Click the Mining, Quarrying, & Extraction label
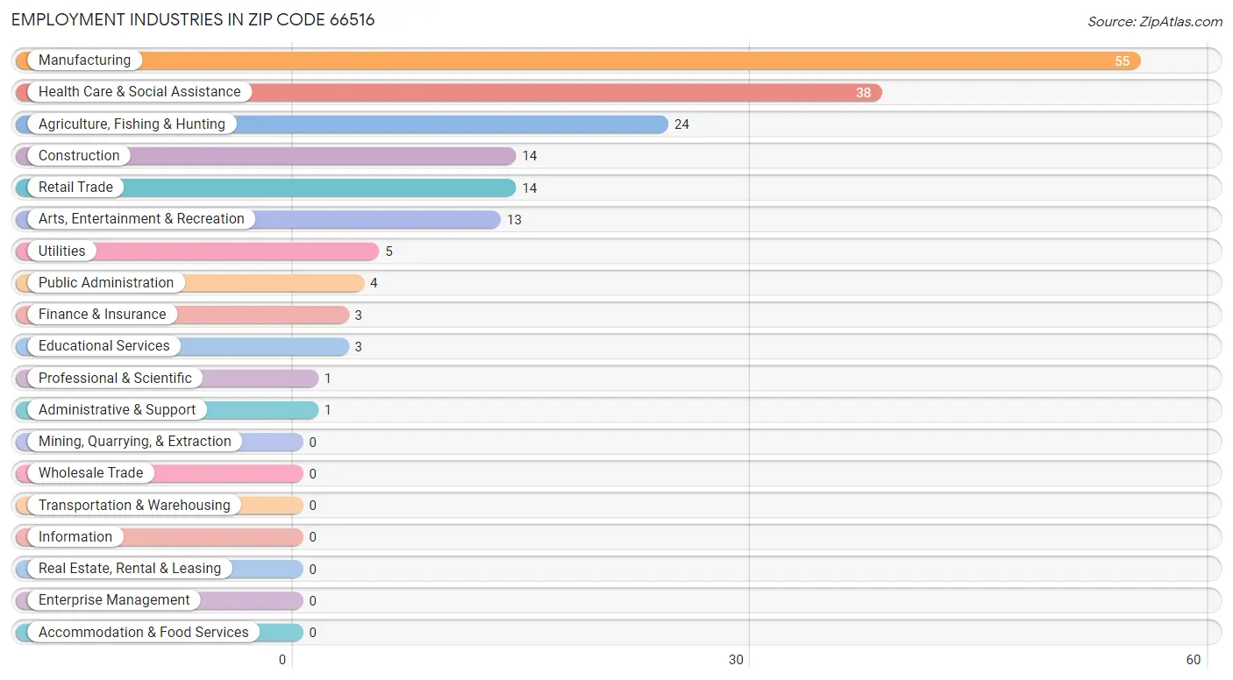This screenshot has height=680, width=1233. click(135, 442)
